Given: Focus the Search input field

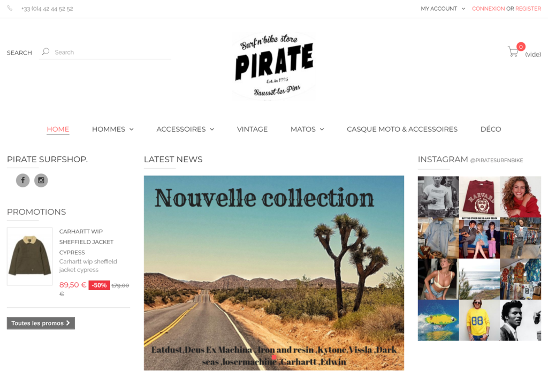Looking at the screenshot, I should pyautogui.click(x=112, y=52).
